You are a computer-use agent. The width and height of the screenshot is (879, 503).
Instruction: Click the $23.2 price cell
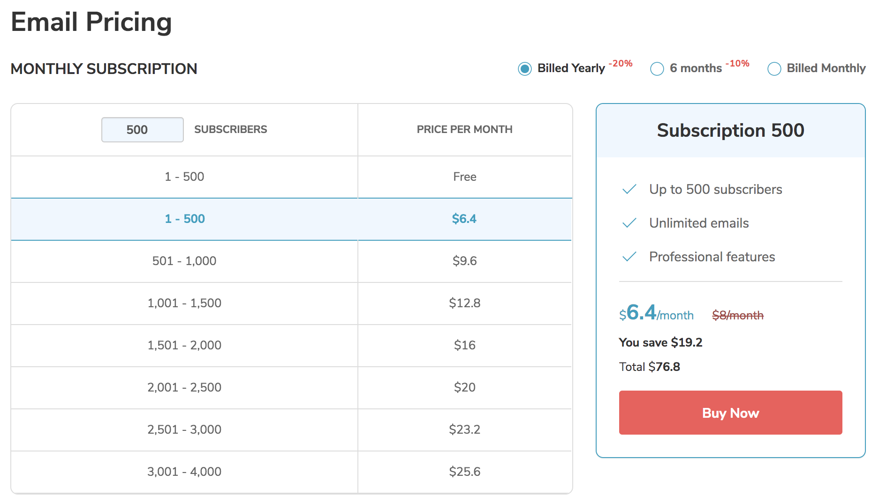click(464, 429)
